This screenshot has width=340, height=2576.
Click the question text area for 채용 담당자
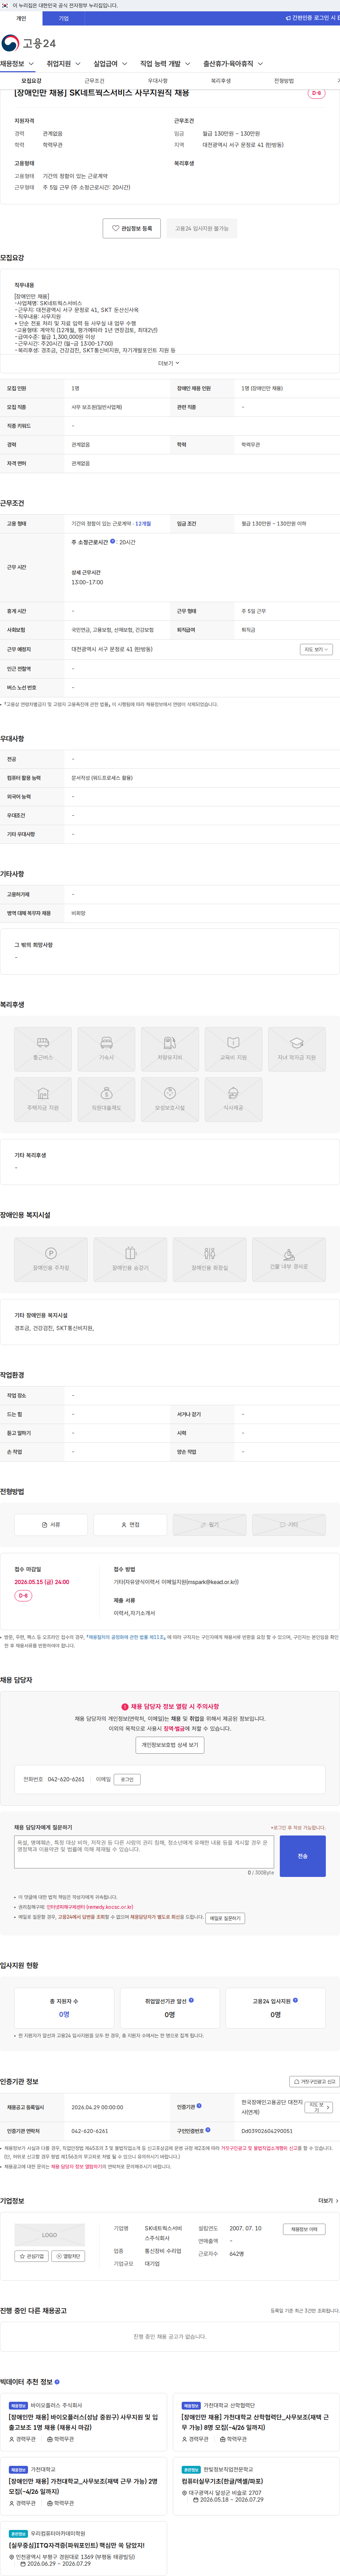pos(144,1852)
